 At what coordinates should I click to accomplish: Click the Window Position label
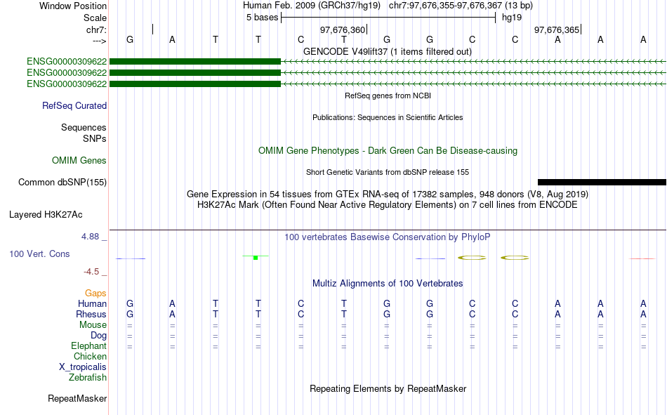click(73, 6)
